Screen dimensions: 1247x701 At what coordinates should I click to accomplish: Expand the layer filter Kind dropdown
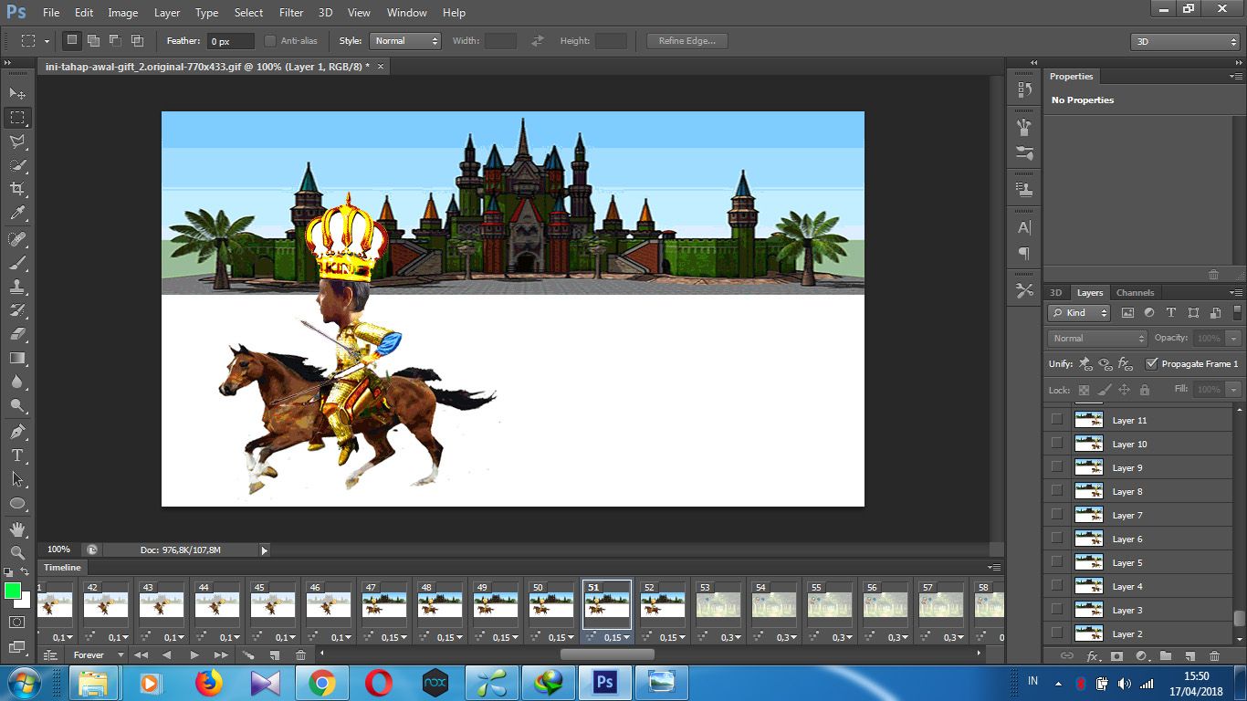tap(1079, 313)
